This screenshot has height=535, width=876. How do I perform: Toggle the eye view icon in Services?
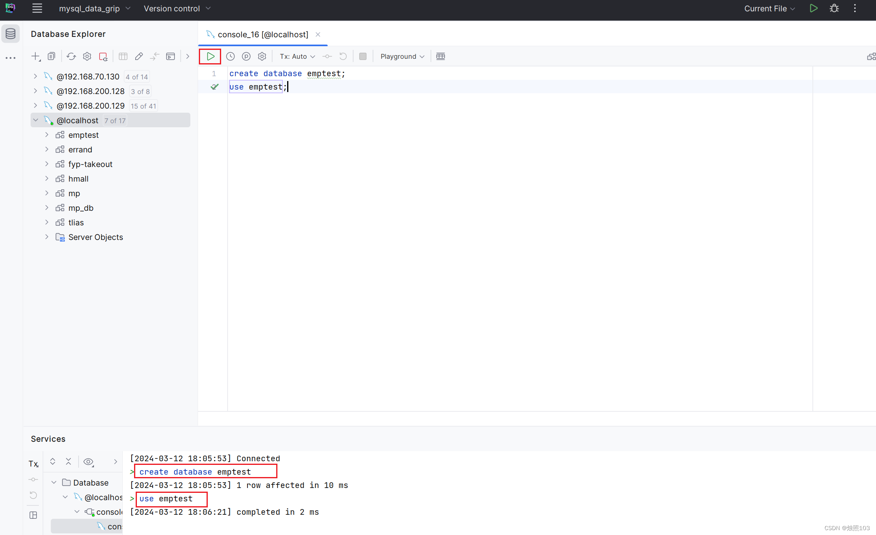[x=88, y=462]
